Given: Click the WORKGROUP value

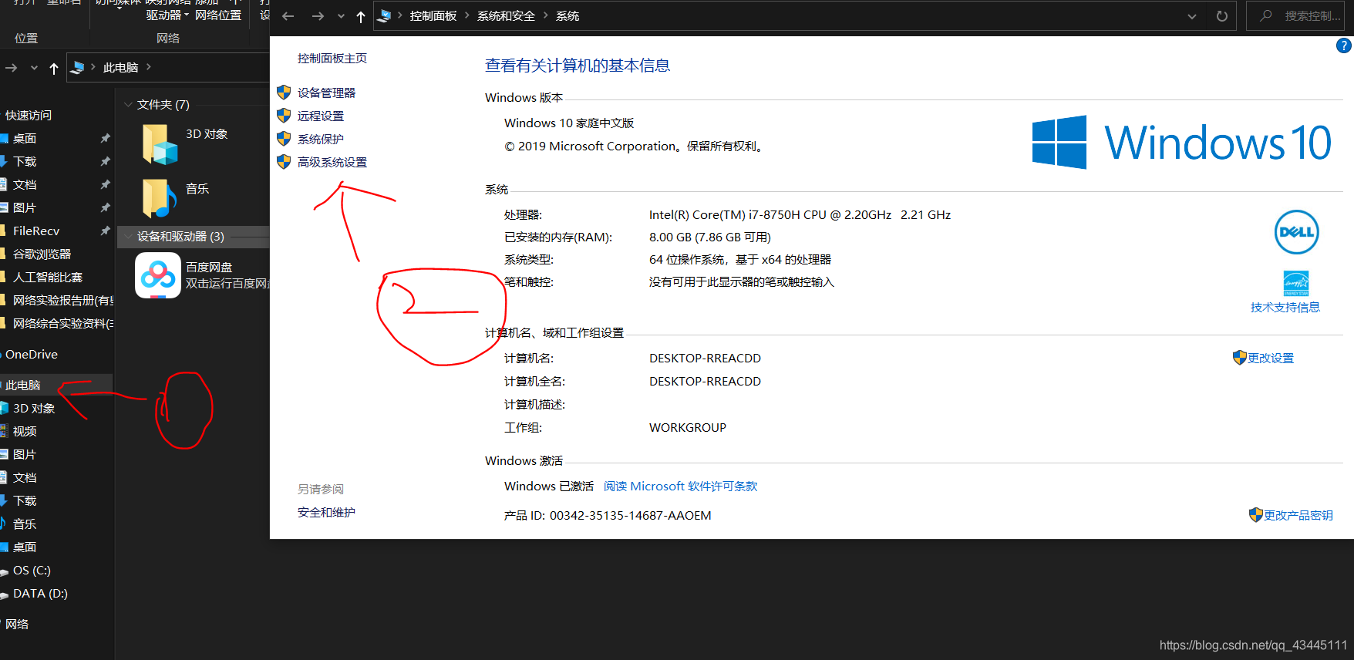Looking at the screenshot, I should coord(688,427).
